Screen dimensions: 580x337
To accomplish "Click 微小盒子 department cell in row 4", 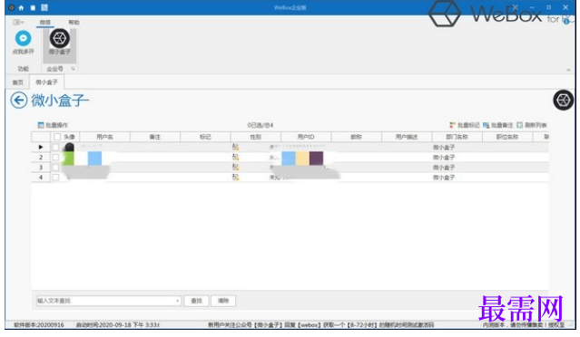I will coord(444,178).
